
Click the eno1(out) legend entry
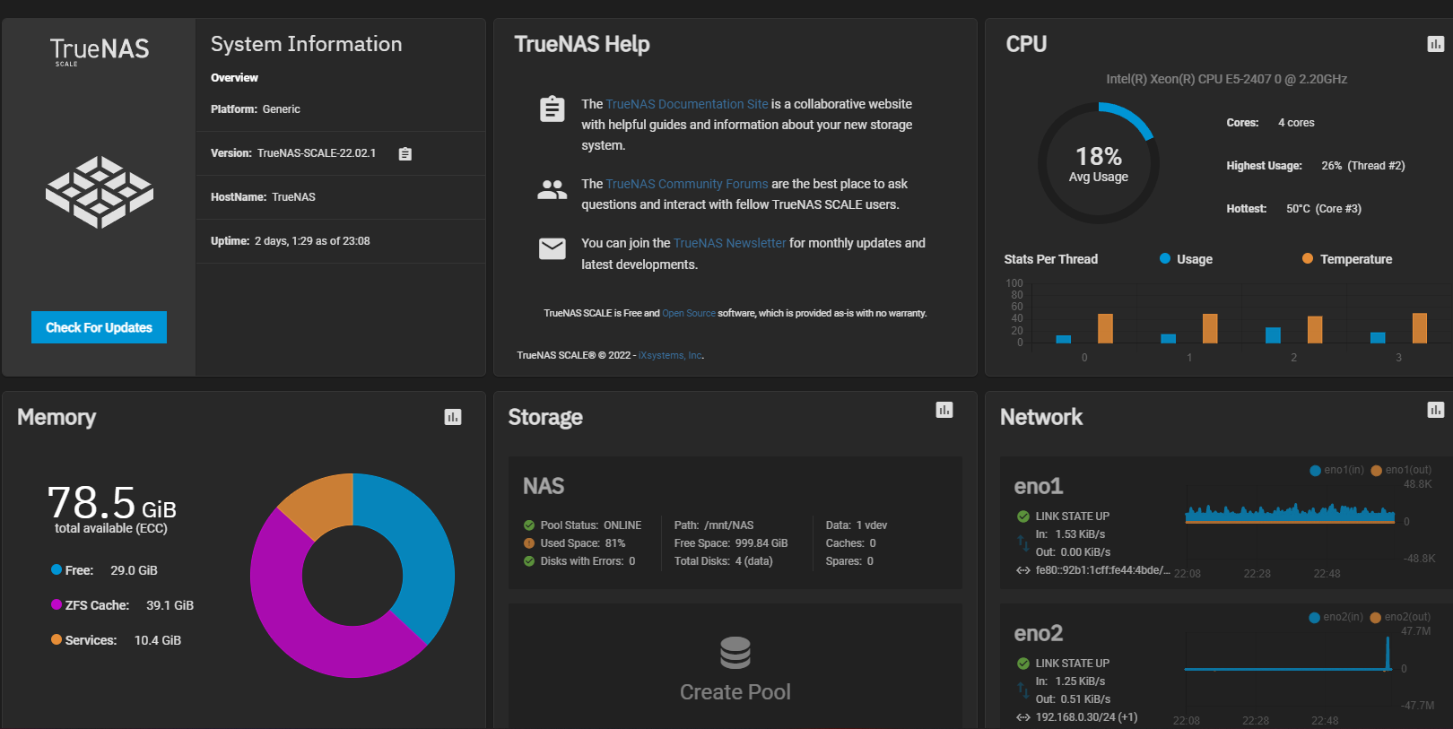coord(1401,470)
